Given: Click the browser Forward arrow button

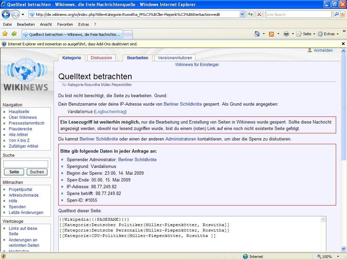Looking at the screenshot, I should (x=15, y=15).
